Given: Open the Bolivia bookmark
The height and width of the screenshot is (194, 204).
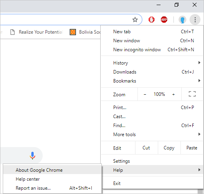Looking at the screenshot, I should click(85, 32).
